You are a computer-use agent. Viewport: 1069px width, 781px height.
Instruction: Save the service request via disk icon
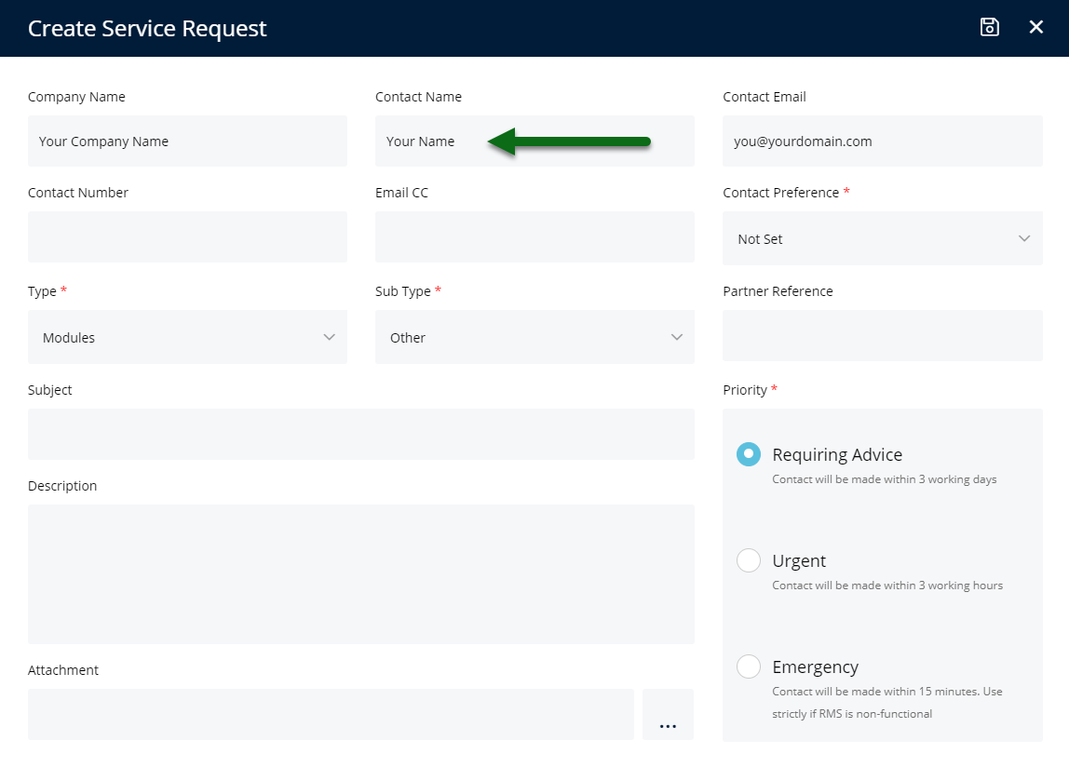[x=989, y=27]
